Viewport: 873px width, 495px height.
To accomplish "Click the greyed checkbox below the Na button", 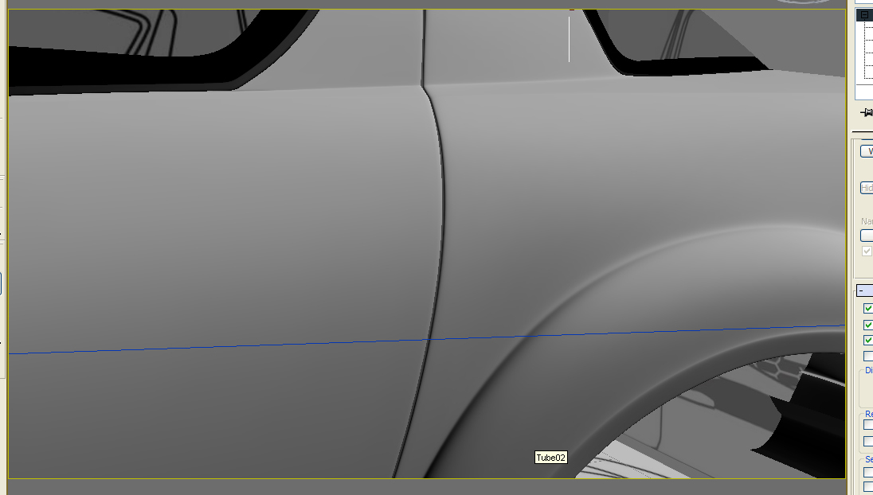I will click(867, 251).
